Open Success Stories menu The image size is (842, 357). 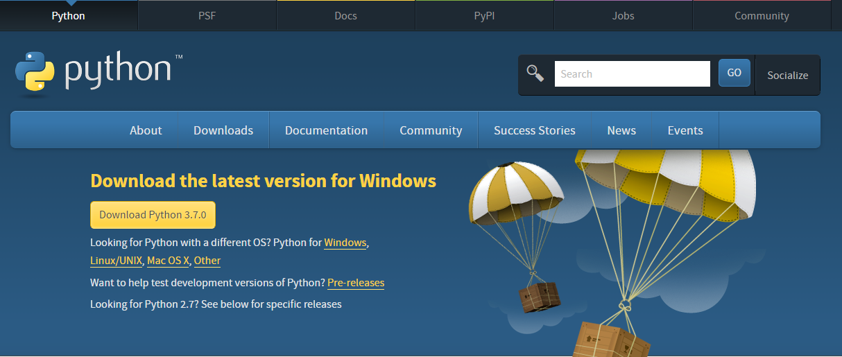point(535,130)
